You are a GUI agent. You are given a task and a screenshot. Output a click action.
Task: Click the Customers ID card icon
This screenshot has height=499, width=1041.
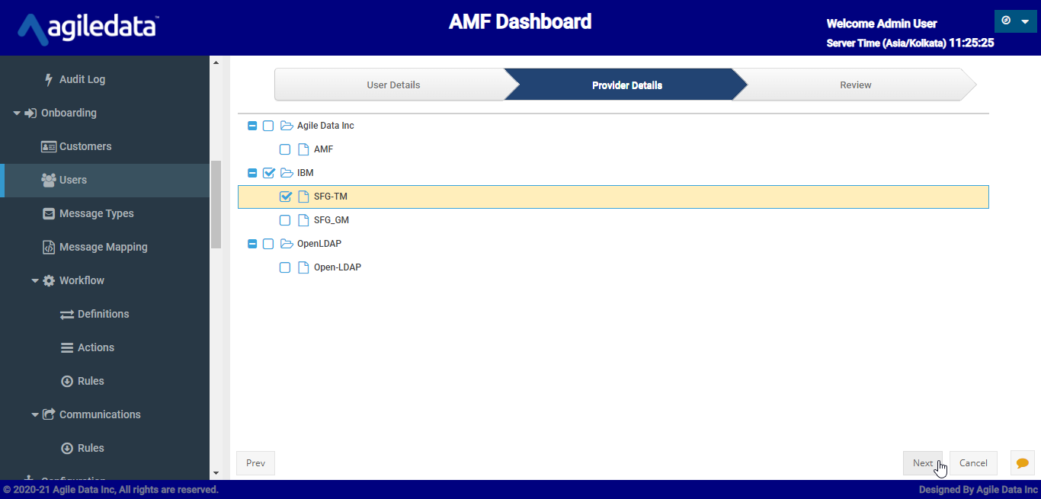pos(49,146)
